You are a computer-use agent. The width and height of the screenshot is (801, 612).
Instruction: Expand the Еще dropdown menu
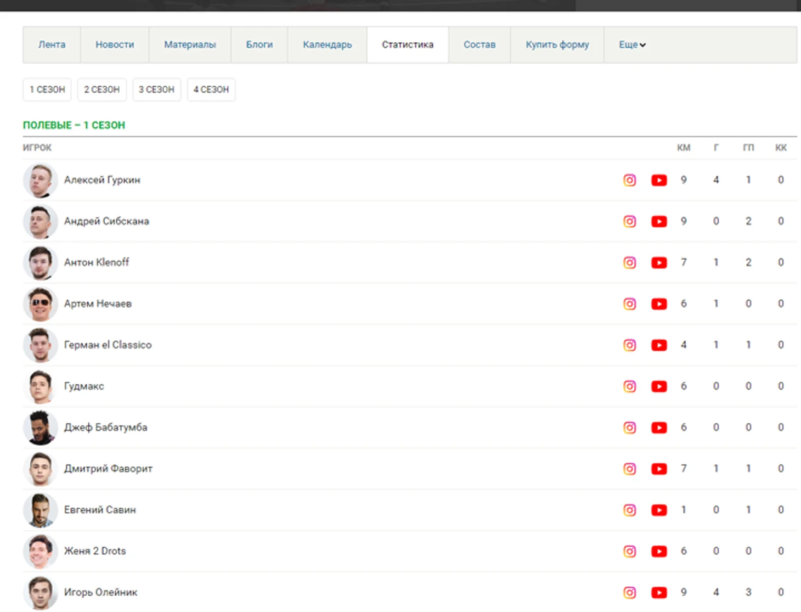[x=632, y=45]
